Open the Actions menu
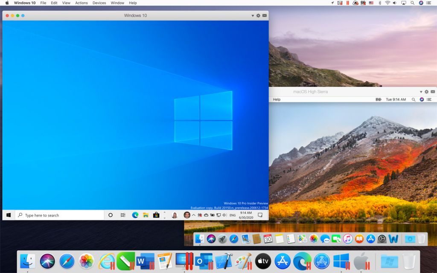The height and width of the screenshot is (273, 437). [x=81, y=3]
